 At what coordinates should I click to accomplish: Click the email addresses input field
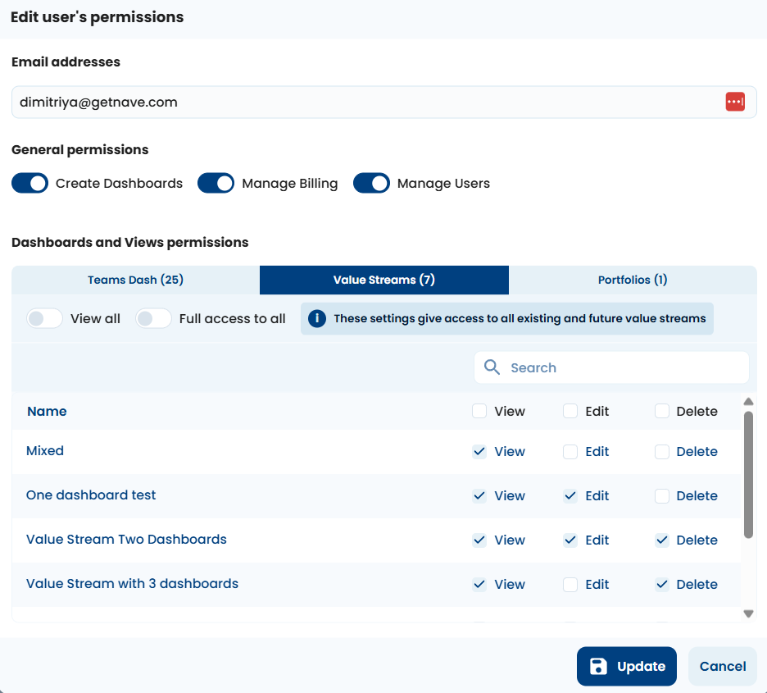[x=361, y=103]
